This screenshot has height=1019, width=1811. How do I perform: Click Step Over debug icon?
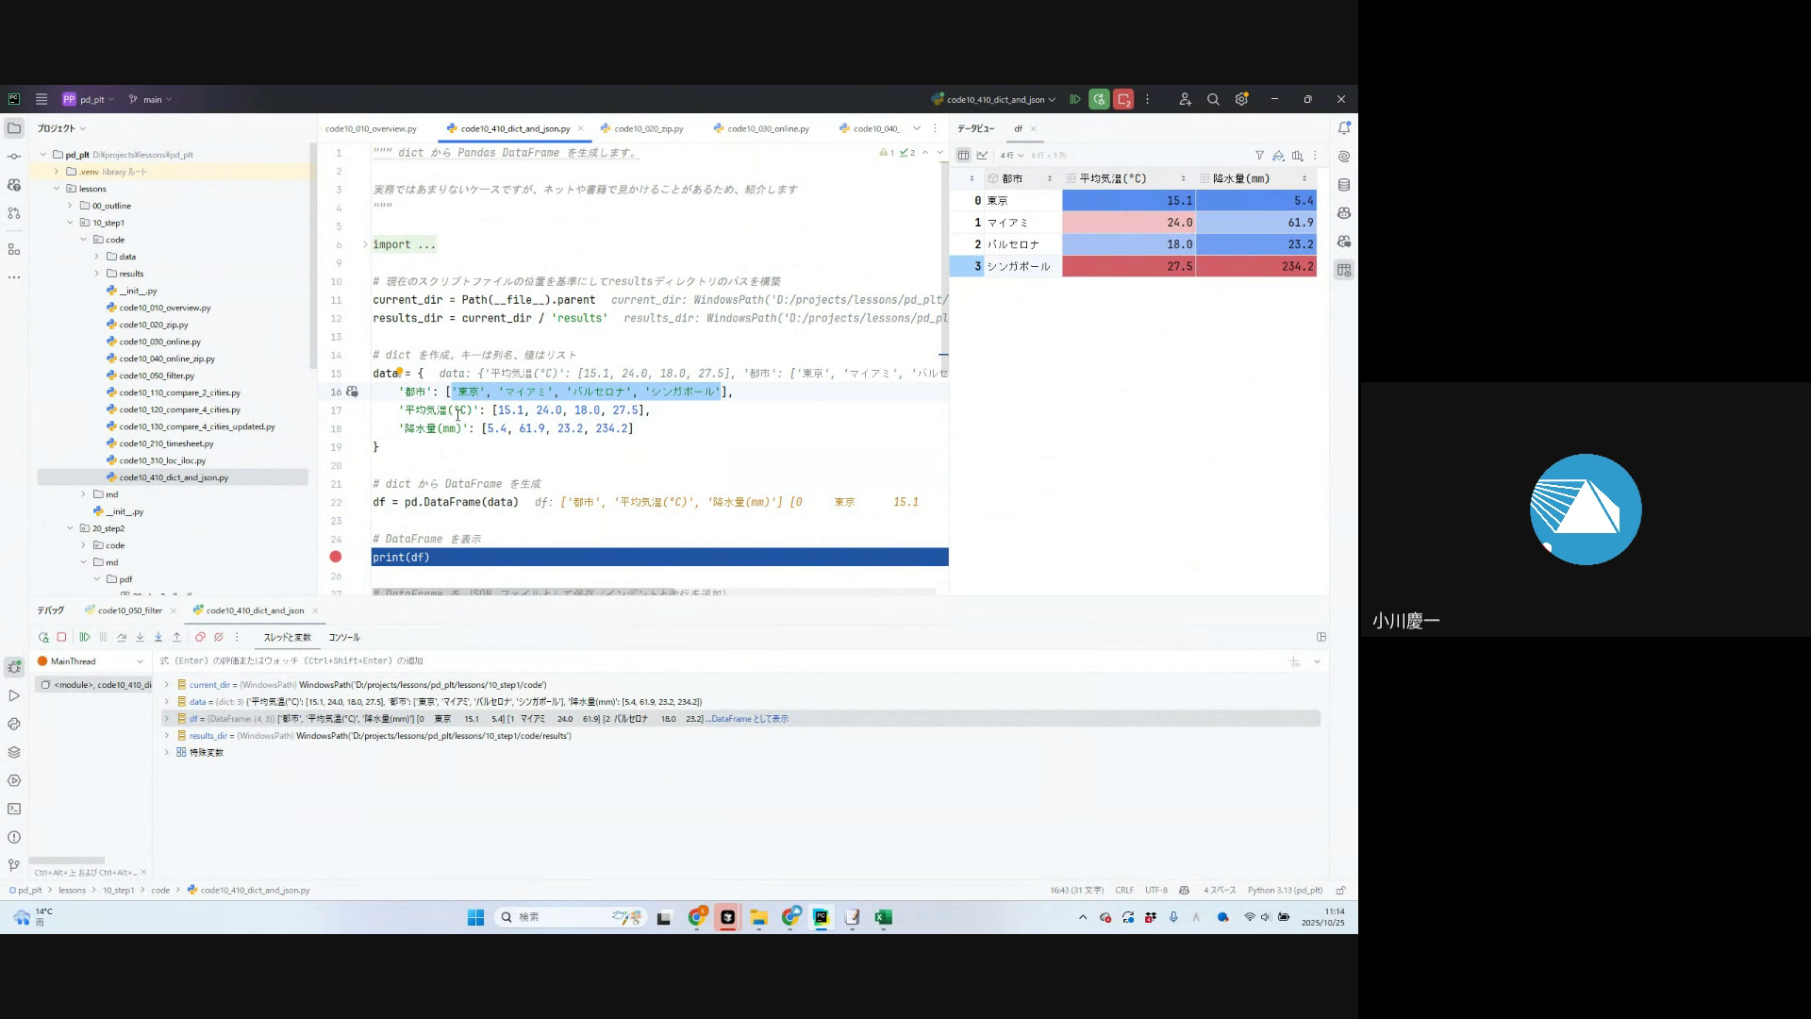(x=122, y=638)
